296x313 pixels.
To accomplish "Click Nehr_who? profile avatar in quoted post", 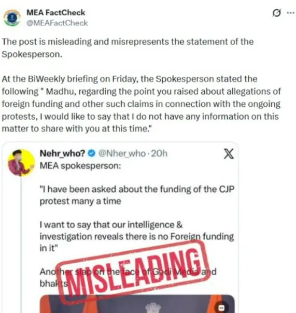I will pyautogui.click(x=21, y=163).
